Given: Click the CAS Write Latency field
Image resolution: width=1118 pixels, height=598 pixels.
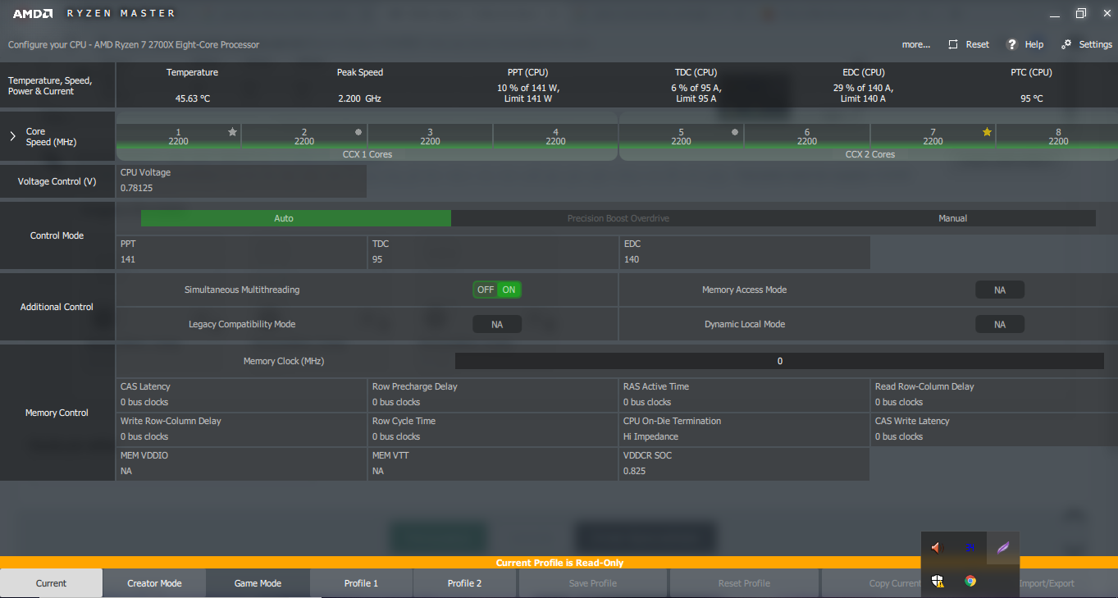Looking at the screenshot, I should click(x=995, y=429).
